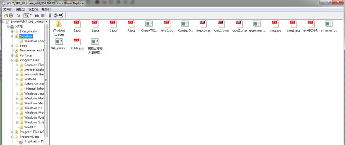Select the KuaiZip_S executable icon
The image size is (345, 145).
click(185, 24)
